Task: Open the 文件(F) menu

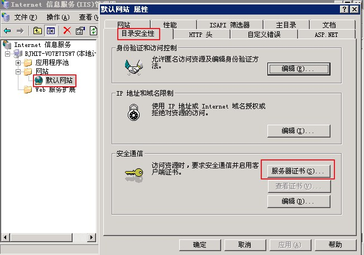Action: [x=25, y=17]
